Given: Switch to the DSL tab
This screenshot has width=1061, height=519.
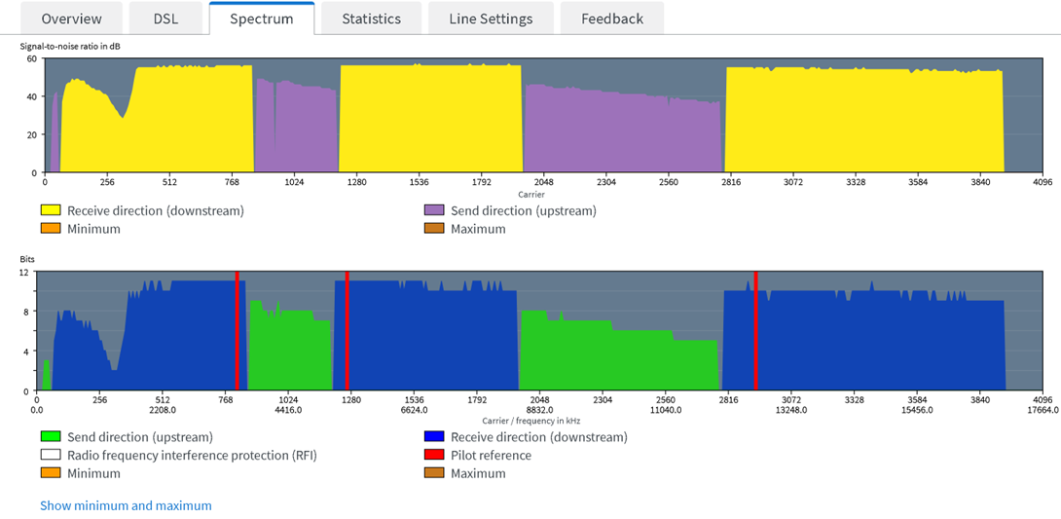Looking at the screenshot, I should (165, 19).
